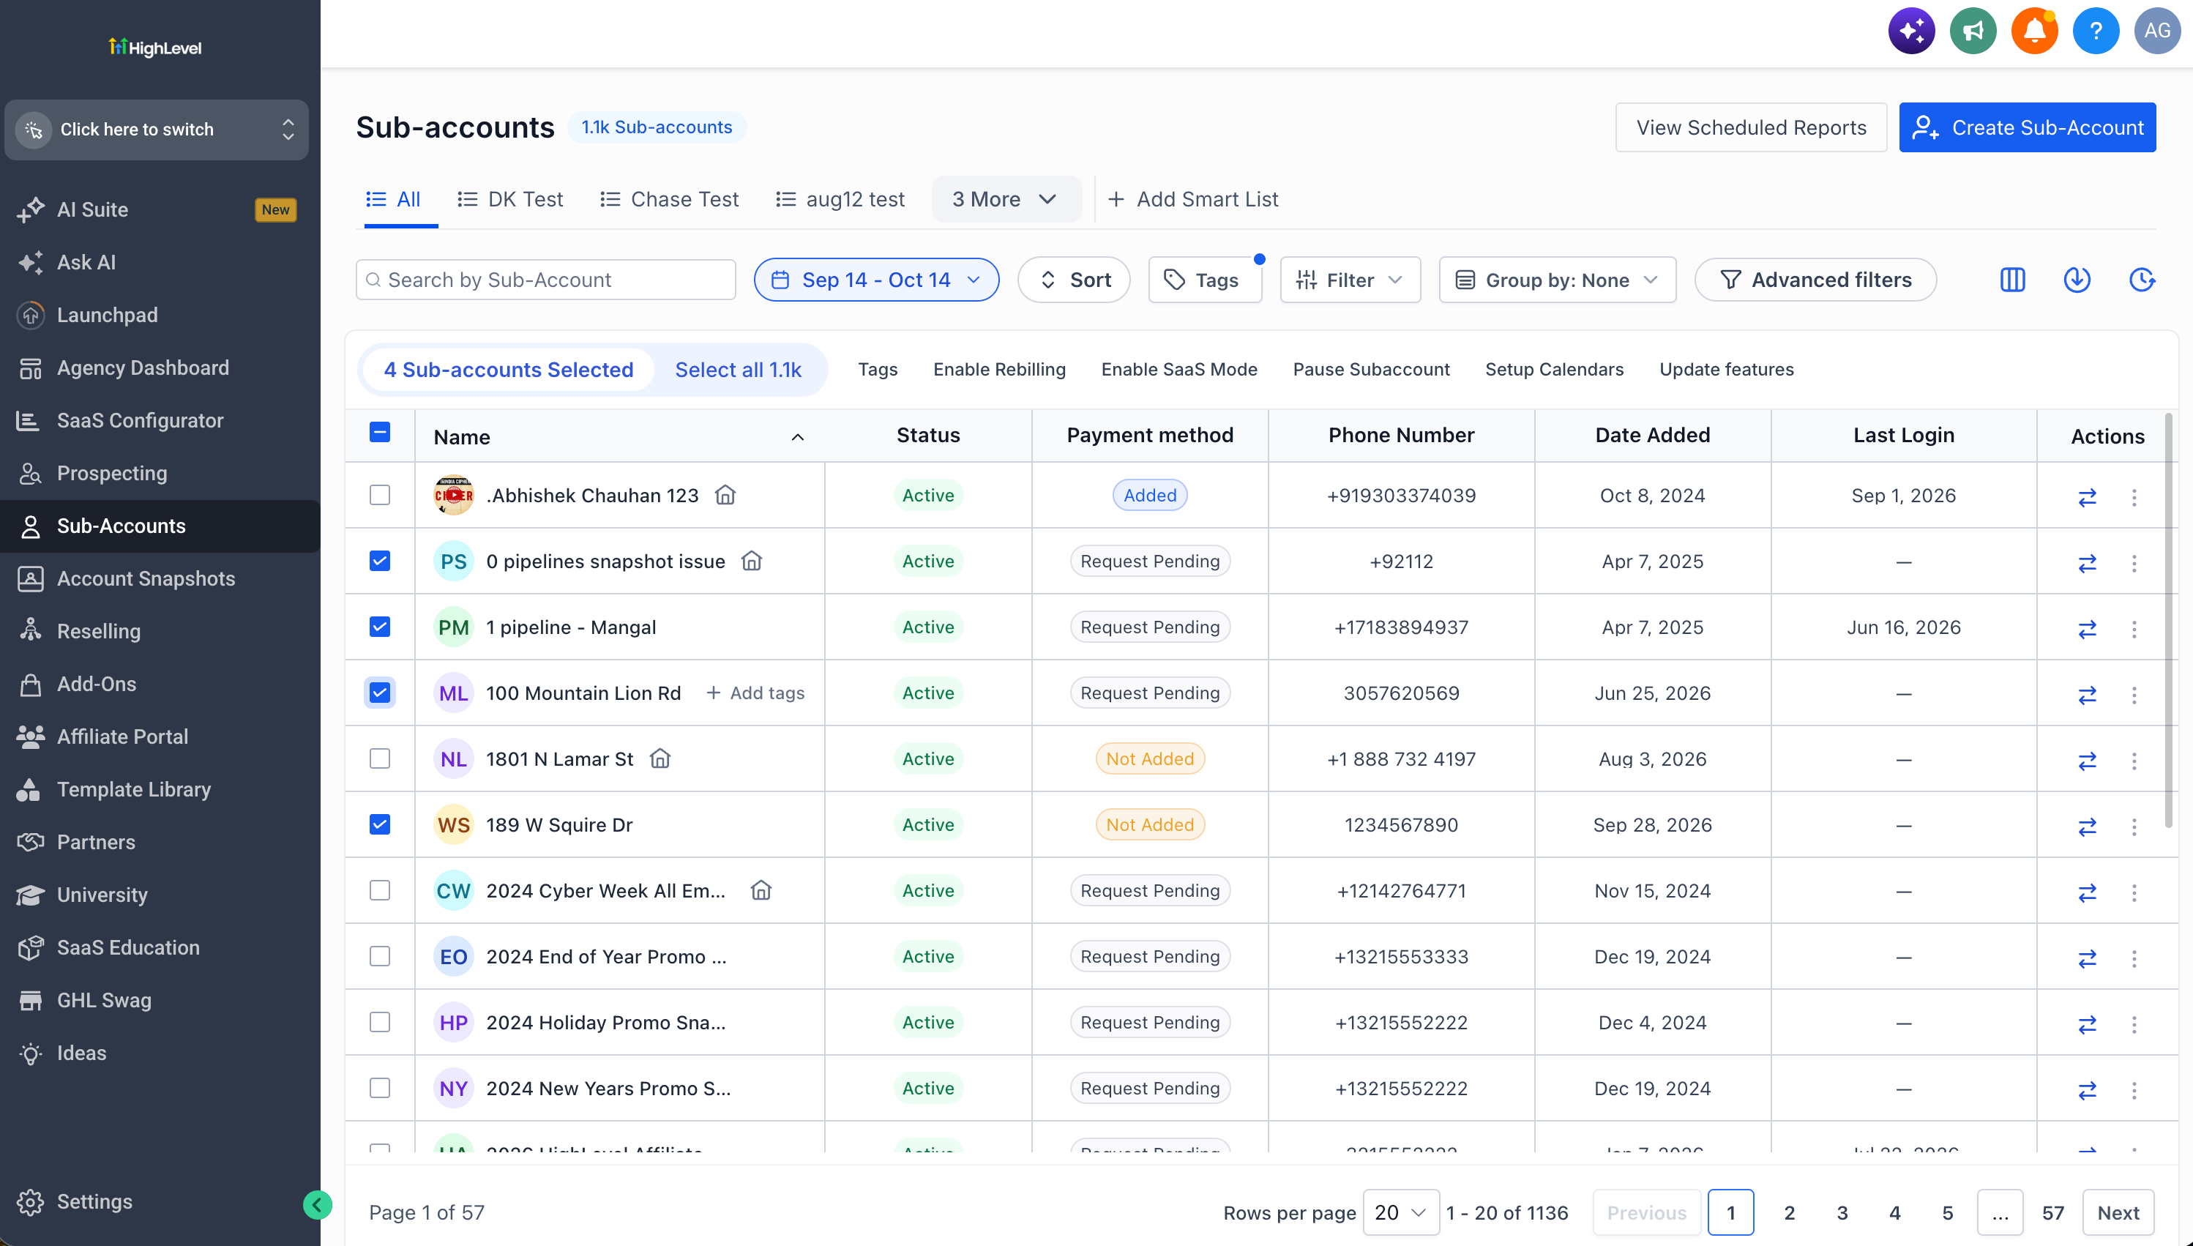Toggle the header select-all checkbox
The height and width of the screenshot is (1246, 2193).
tap(380, 432)
